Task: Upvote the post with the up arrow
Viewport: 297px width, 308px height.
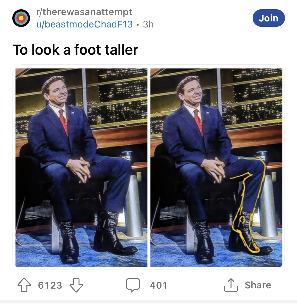Action: point(24,285)
